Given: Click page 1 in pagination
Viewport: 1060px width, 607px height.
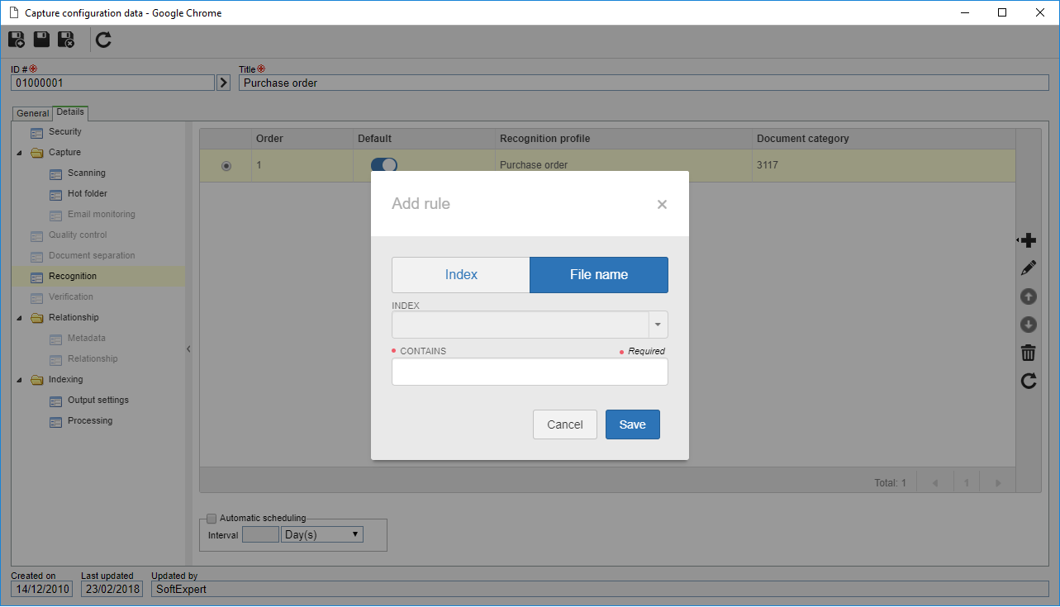Looking at the screenshot, I should 967,482.
